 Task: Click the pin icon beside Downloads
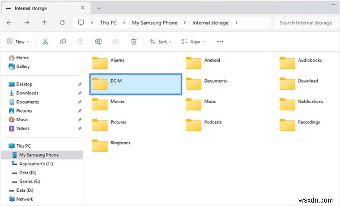(x=80, y=93)
